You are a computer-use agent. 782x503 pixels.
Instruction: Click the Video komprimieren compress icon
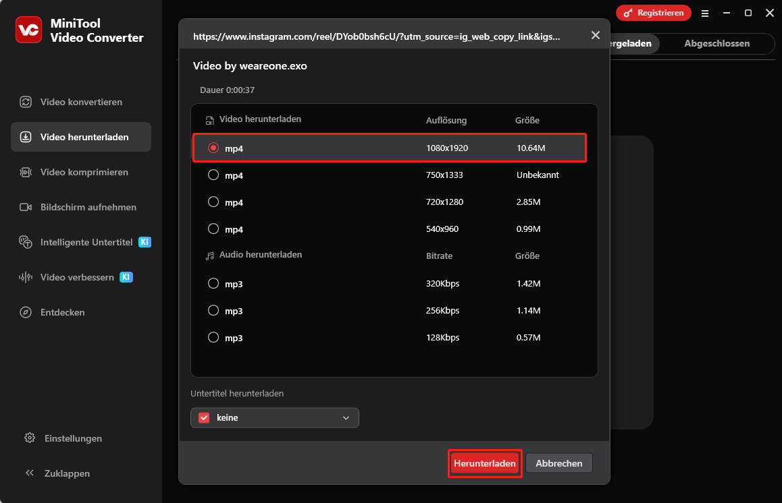[x=26, y=173]
